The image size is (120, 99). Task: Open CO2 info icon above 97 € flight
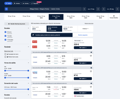point(91,68)
